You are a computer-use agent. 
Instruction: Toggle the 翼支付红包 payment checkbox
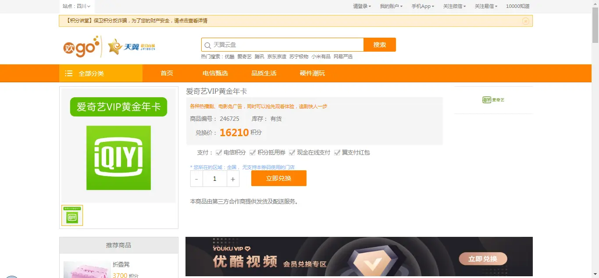pos(337,153)
